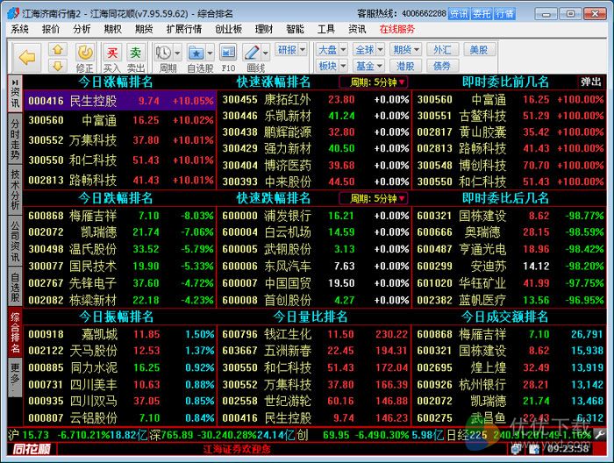The height and width of the screenshot is (463, 614).
Task: Switch to the 技术分析 side tab
Action: pyautogui.click(x=15, y=189)
